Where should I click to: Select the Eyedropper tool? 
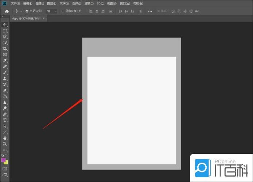click(5, 61)
